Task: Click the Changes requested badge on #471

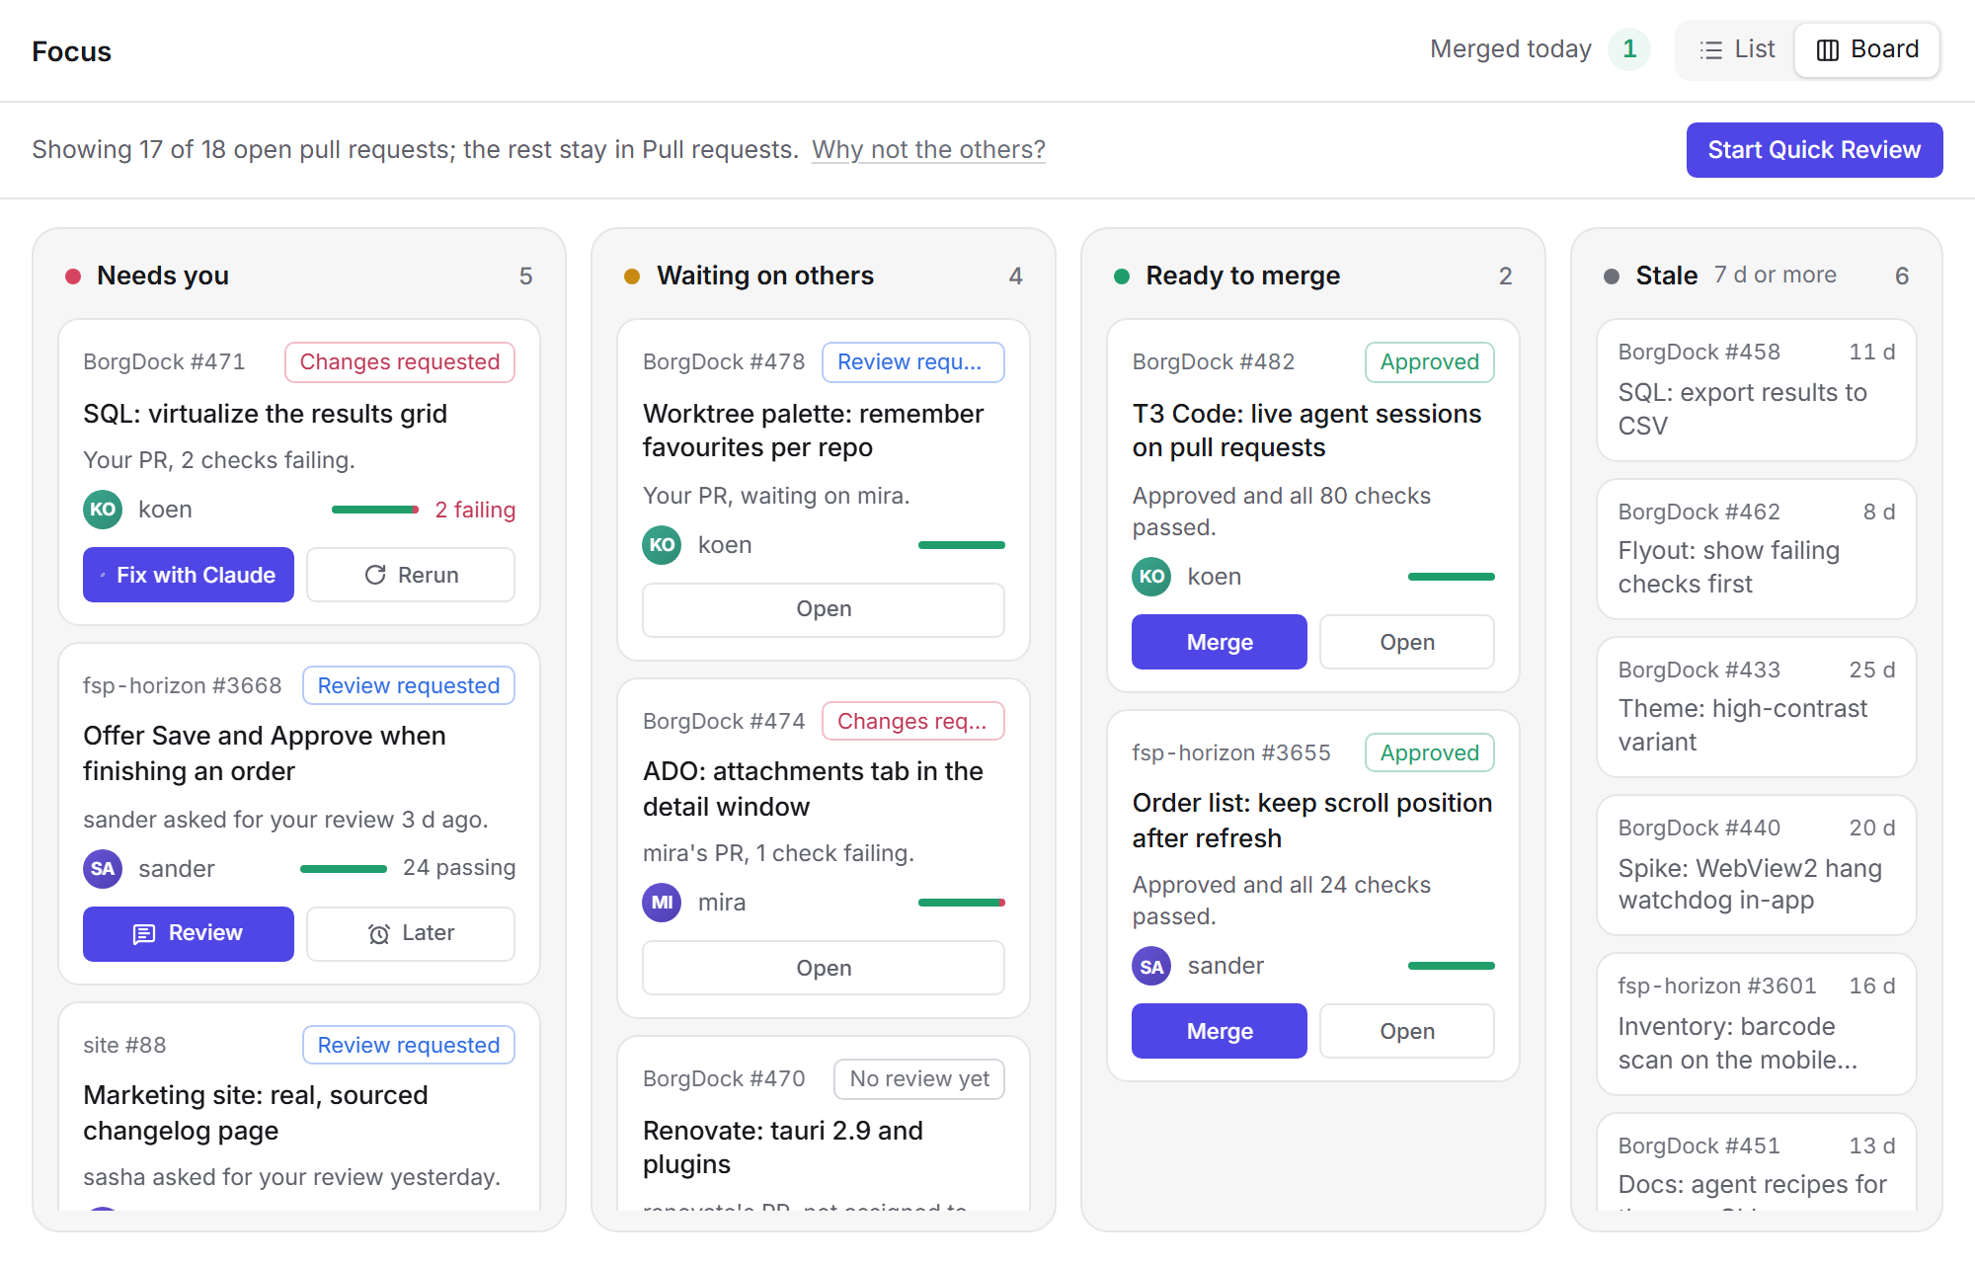Action: 400,362
